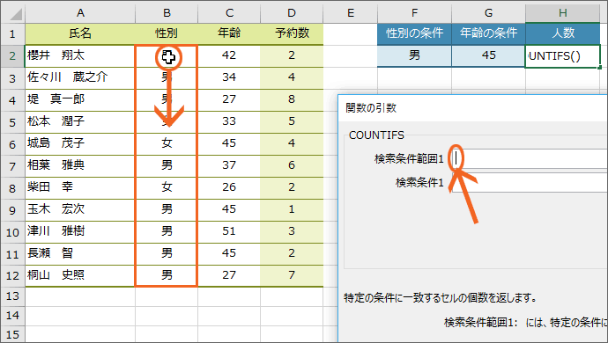Select column G header
The image size is (608, 343).
488,13
